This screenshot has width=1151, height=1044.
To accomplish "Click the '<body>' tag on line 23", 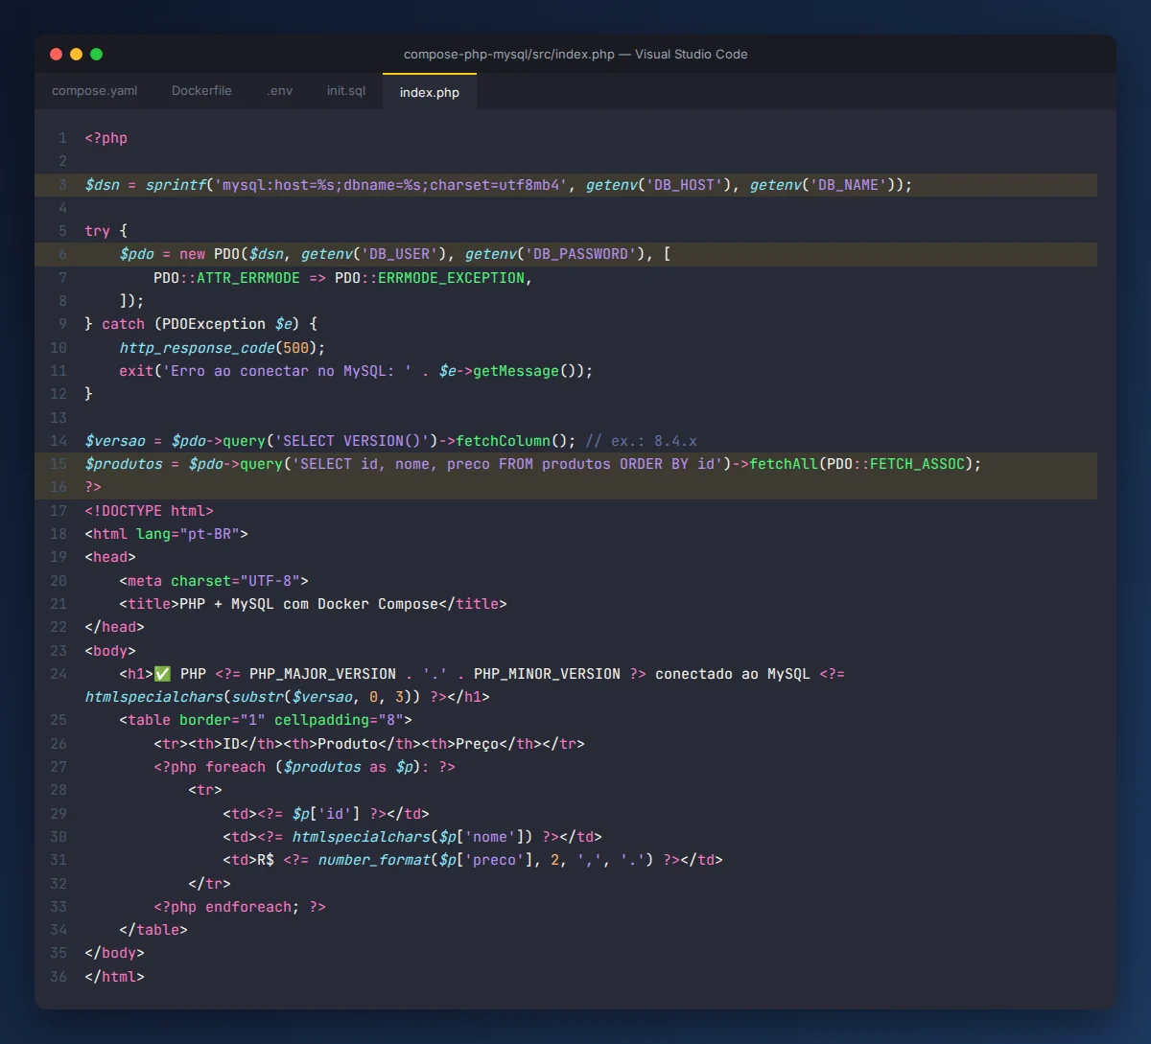I will point(110,651).
